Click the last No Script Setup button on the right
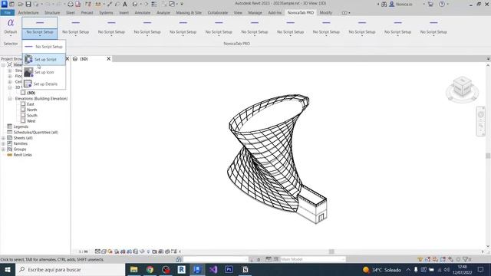 click(433, 28)
